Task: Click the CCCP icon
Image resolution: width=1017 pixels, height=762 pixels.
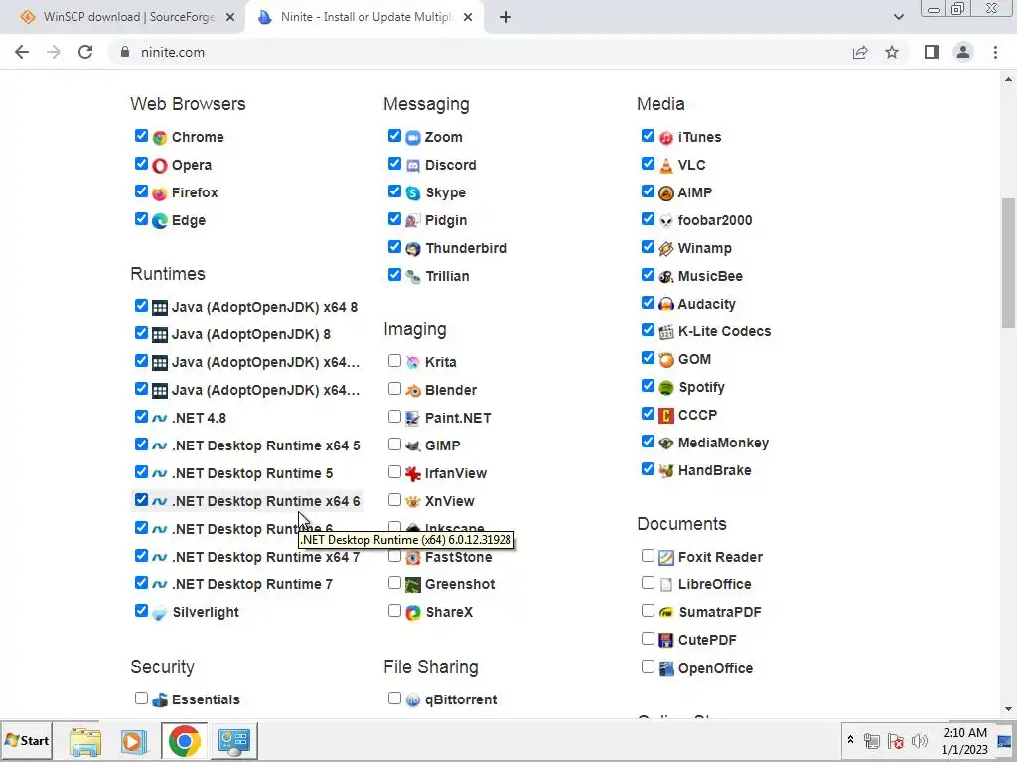Action: [666, 416]
